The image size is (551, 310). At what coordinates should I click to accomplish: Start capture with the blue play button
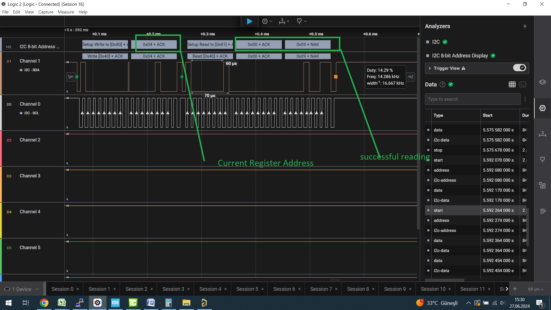[x=249, y=21]
